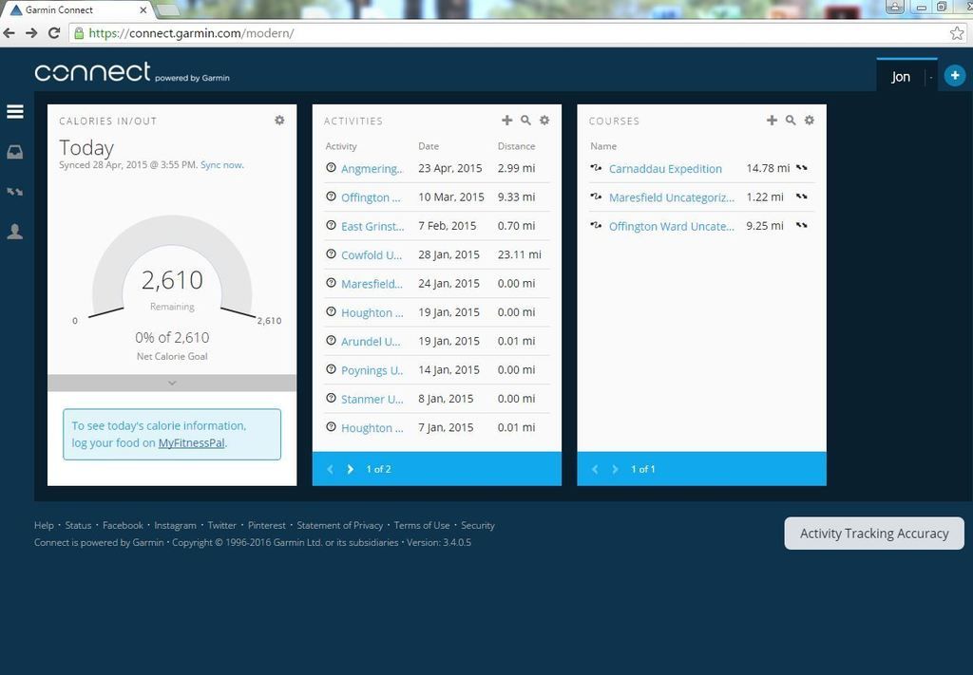Open East Grinstead activity link

point(372,226)
